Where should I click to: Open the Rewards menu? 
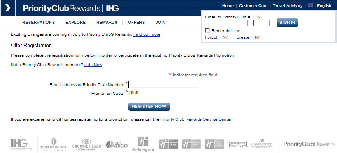tap(107, 22)
